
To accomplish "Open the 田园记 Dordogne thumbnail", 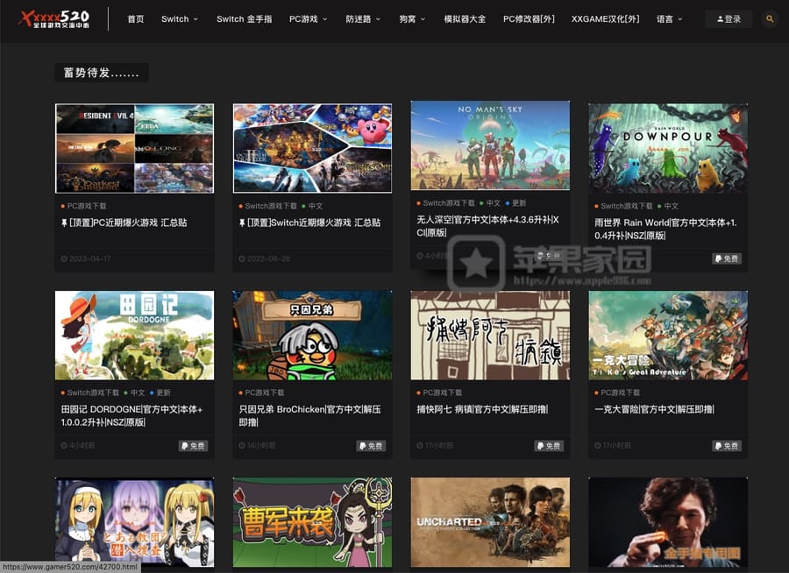I will click(134, 335).
